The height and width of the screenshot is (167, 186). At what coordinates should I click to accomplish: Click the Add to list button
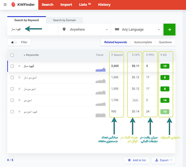click(x=137, y=160)
